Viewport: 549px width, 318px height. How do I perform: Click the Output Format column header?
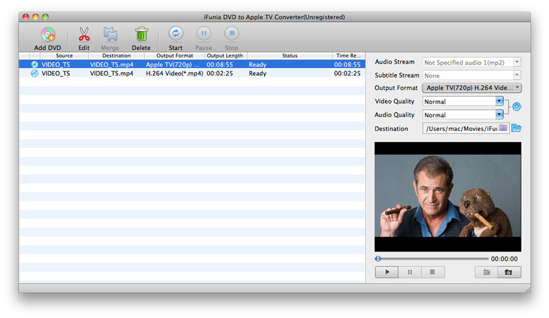point(174,56)
